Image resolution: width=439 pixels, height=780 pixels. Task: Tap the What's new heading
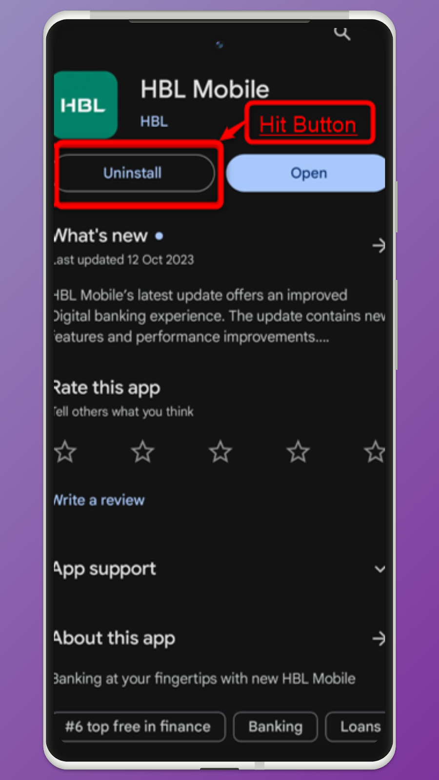(100, 236)
